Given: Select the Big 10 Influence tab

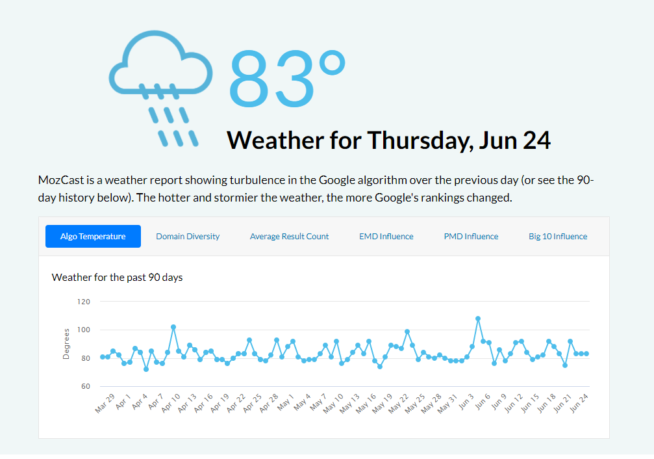Looking at the screenshot, I should click(x=558, y=237).
